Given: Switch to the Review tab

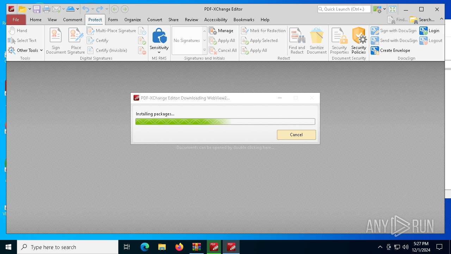Looking at the screenshot, I should tap(191, 20).
